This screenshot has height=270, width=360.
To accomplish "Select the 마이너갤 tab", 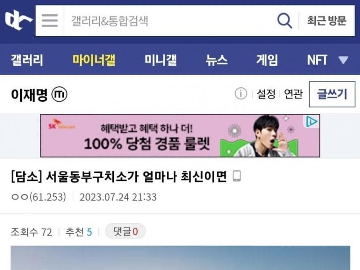I will coord(94,60).
